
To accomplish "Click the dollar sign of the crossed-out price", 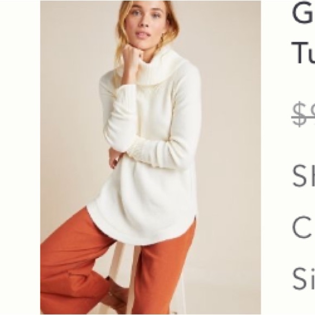I will click(x=299, y=114).
